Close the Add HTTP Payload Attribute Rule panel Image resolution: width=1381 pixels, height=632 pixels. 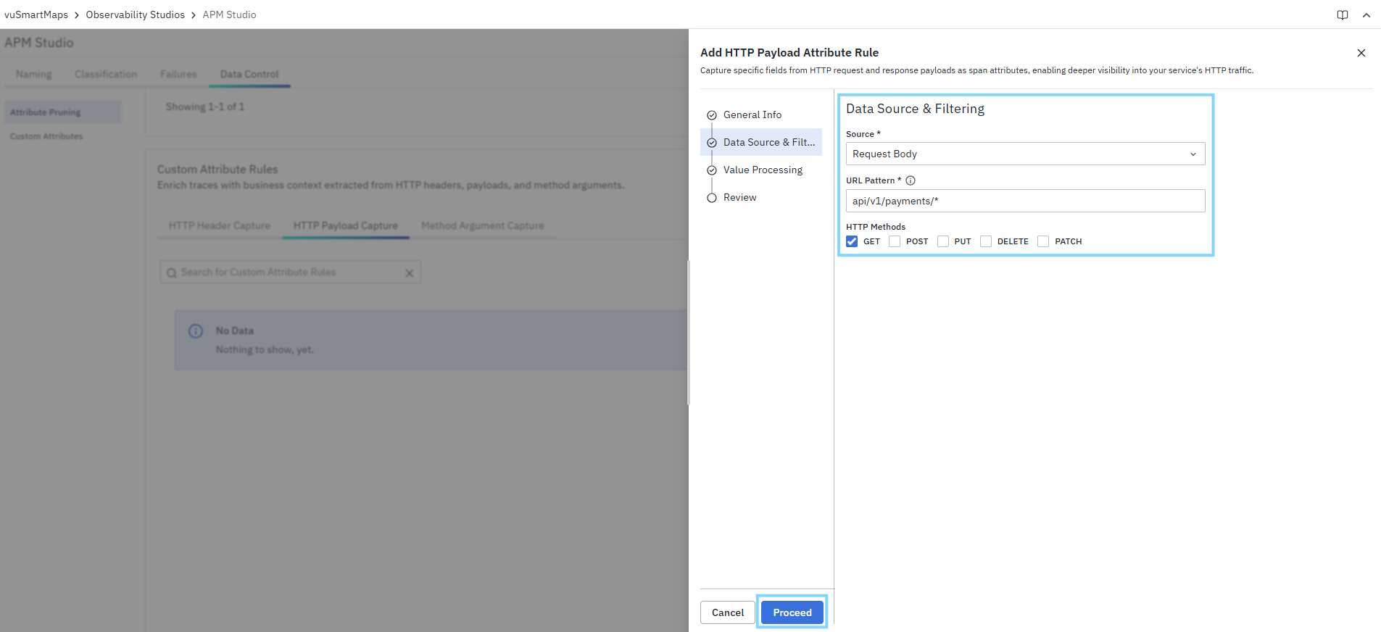(x=1361, y=53)
